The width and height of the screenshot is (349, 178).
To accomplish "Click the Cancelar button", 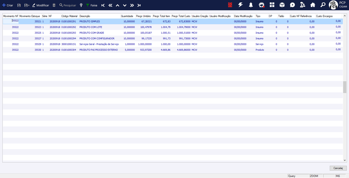I will point(338,168).
